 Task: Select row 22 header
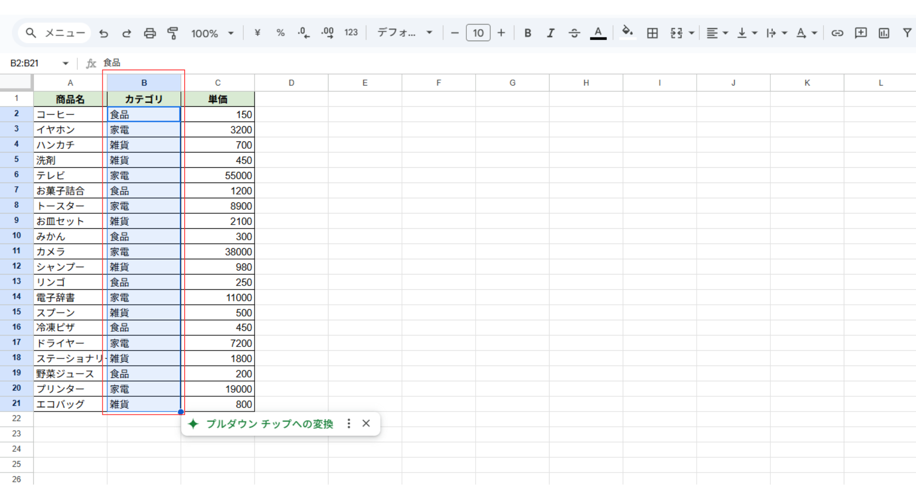pyautogui.click(x=17, y=419)
